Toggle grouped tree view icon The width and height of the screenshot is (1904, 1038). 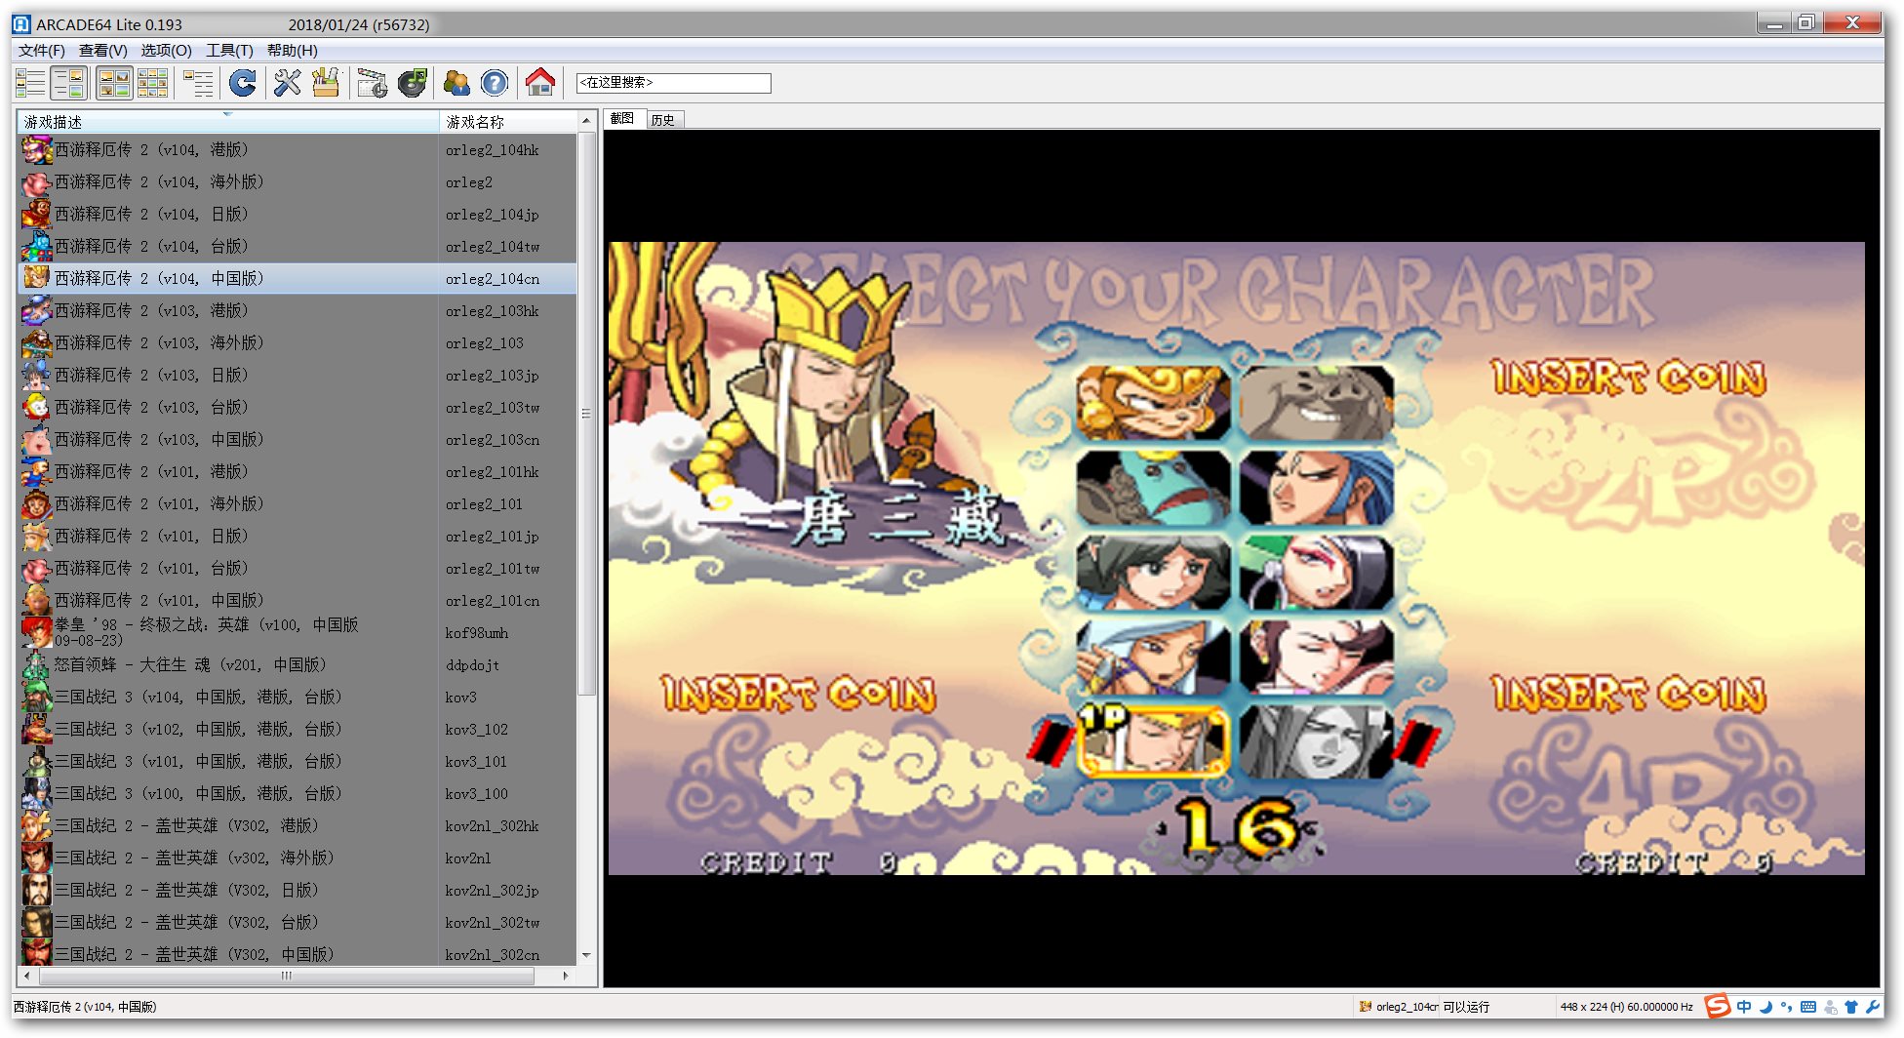pyautogui.click(x=198, y=84)
